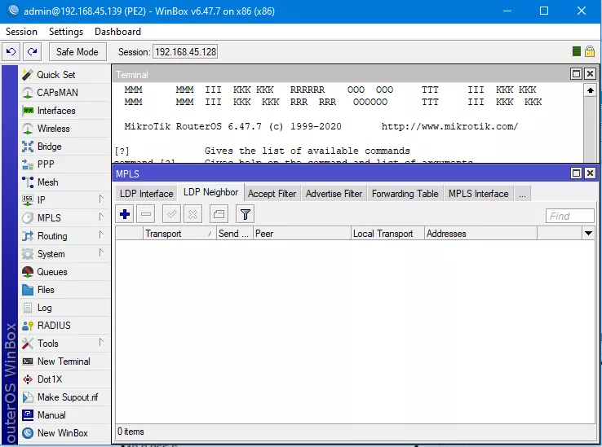The image size is (602, 447).
Task: Open the System sidebar menu
Action: pyautogui.click(x=64, y=254)
